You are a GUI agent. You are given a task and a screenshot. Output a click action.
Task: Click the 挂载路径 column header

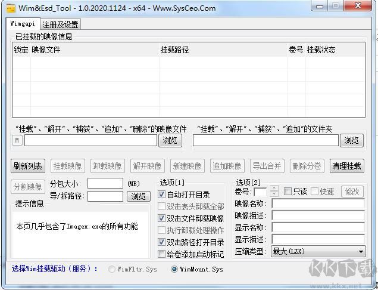click(223, 50)
